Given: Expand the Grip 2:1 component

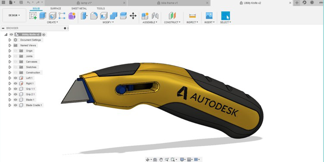Looking at the screenshot, I should [x=10, y=94].
